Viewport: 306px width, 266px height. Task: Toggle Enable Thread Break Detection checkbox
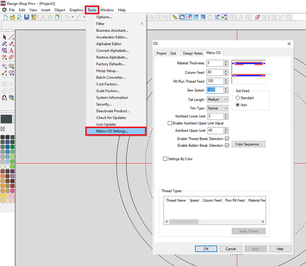[227, 139]
